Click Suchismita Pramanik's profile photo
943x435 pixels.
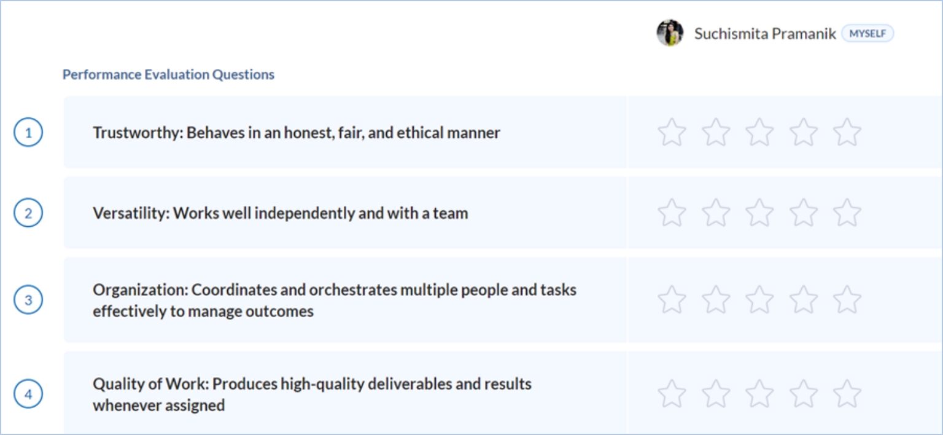point(670,33)
